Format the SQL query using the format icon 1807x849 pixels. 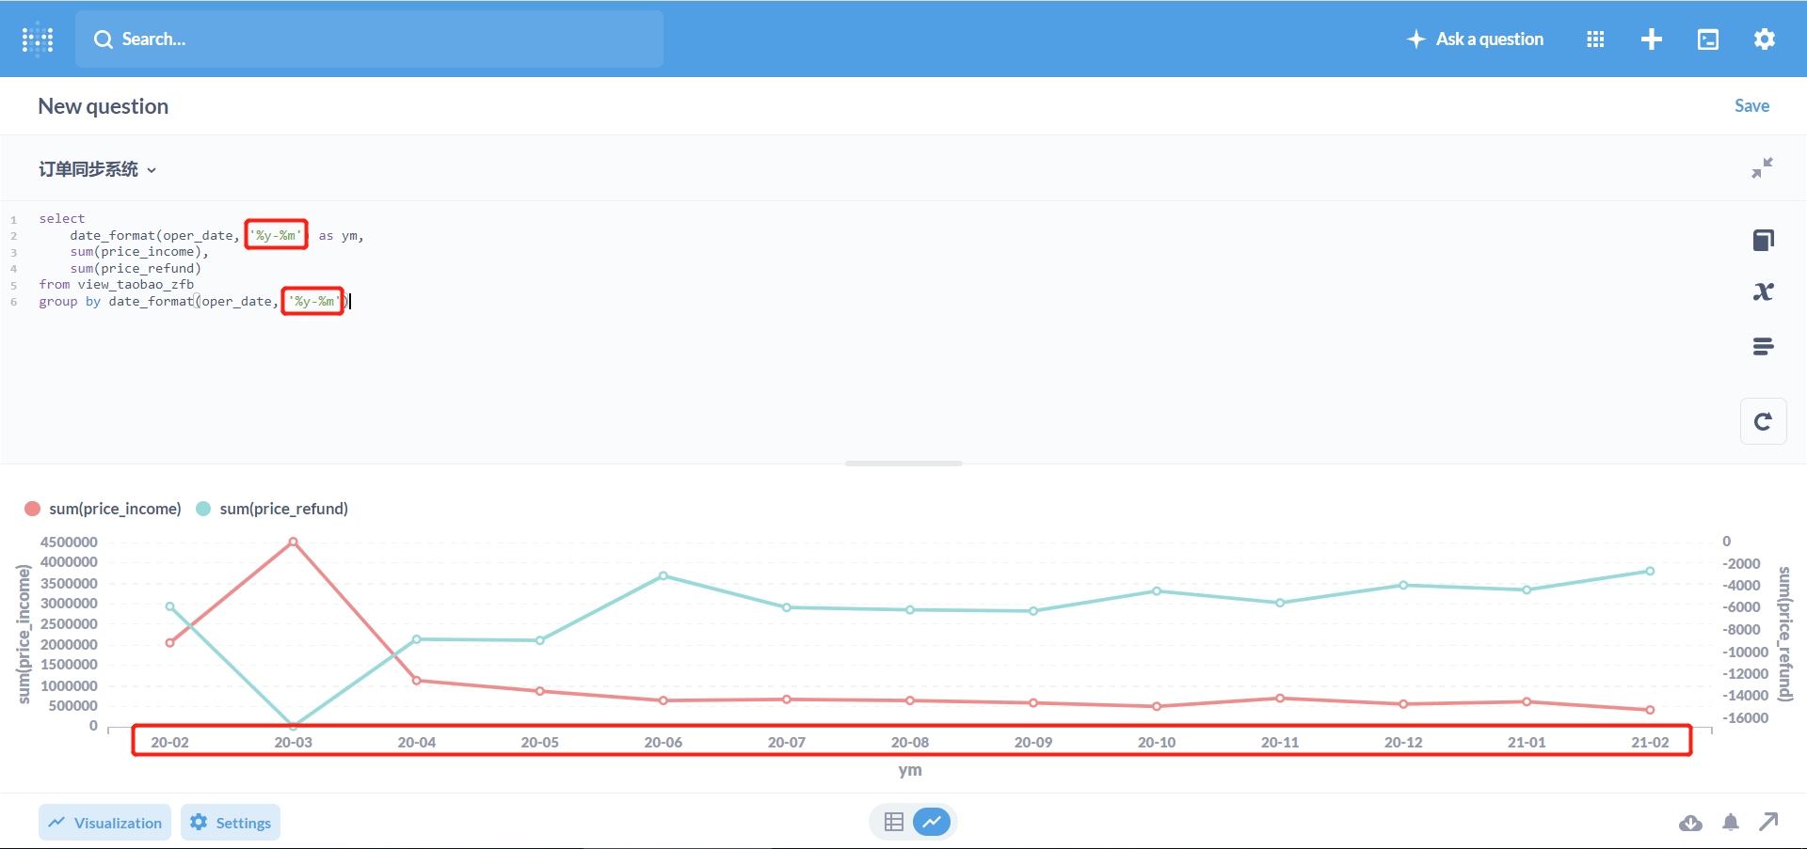tap(1764, 346)
